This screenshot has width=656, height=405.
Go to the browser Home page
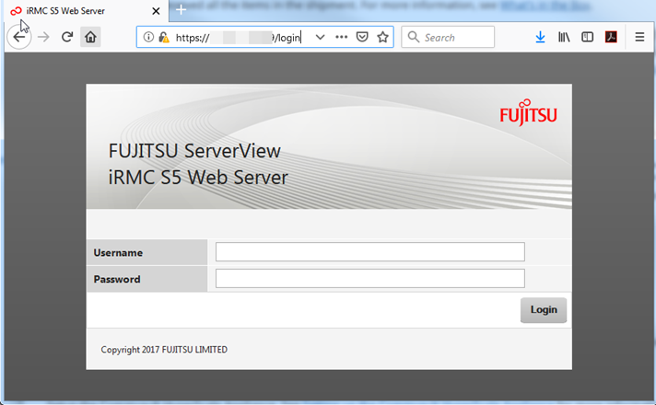90,37
